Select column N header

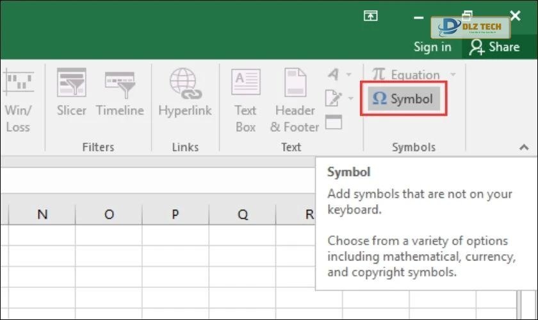[42, 214]
